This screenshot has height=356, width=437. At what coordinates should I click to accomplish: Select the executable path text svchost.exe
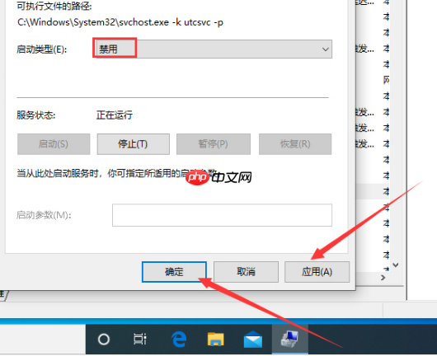[x=143, y=22]
